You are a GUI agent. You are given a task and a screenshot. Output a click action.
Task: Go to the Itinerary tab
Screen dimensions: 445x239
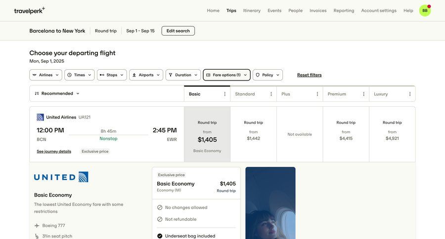252,10
